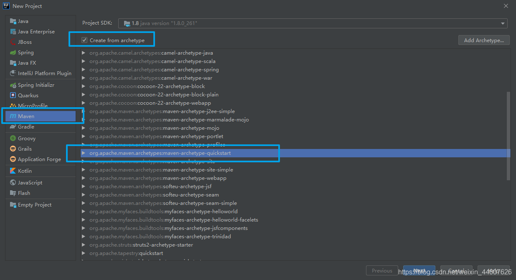Expand the maven-archetype-quickstart arrow
516x280 pixels.
pyautogui.click(x=84, y=153)
